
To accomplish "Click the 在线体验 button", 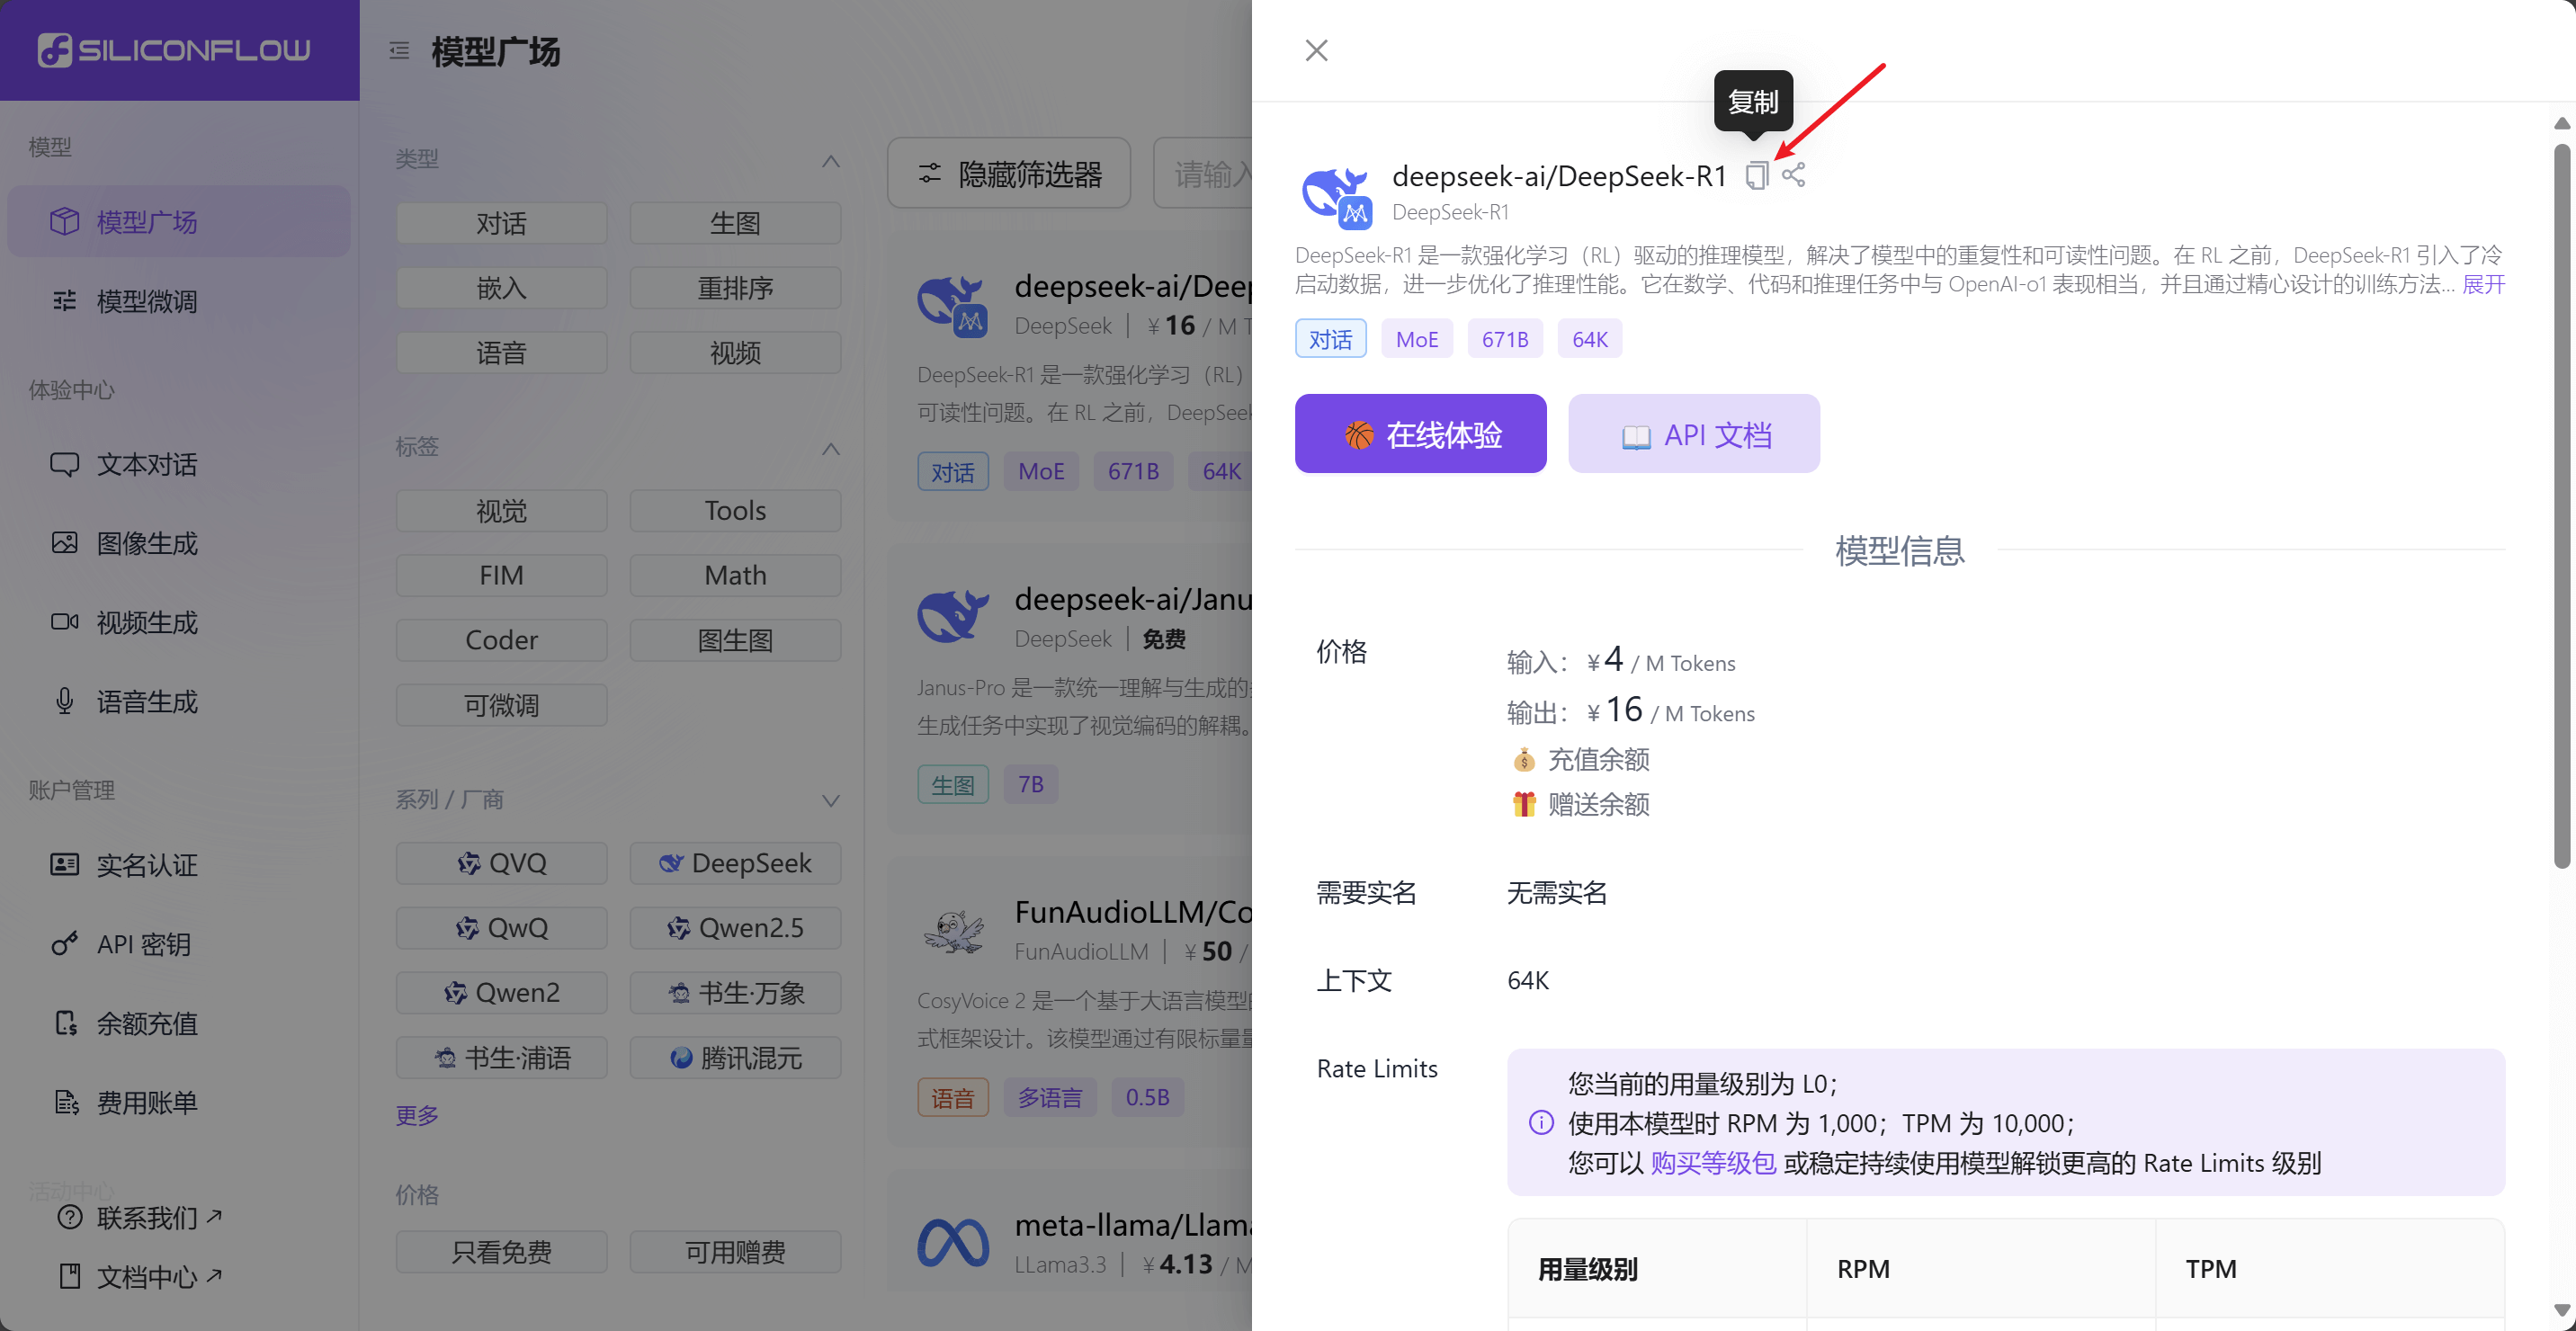I will coord(1420,434).
